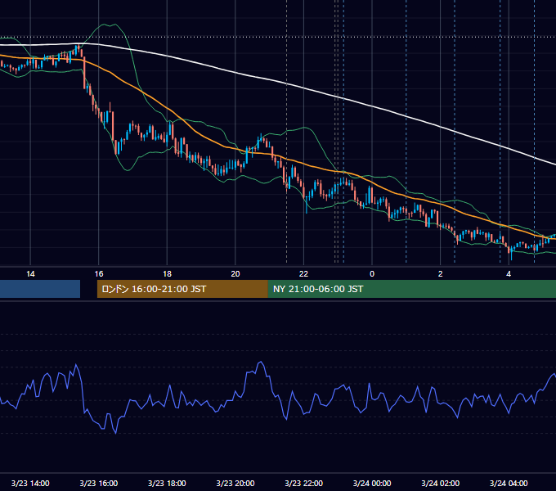
Task: Click the '3/23 14:00' indicator time label
Action: [x=30, y=483]
